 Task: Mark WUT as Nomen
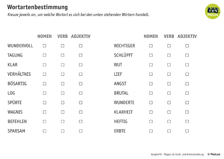(x=151, y=65)
